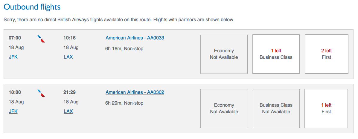This screenshot has height=139, width=358.
Task: Click the JFK link on flight AA0033
Action: [13, 57]
